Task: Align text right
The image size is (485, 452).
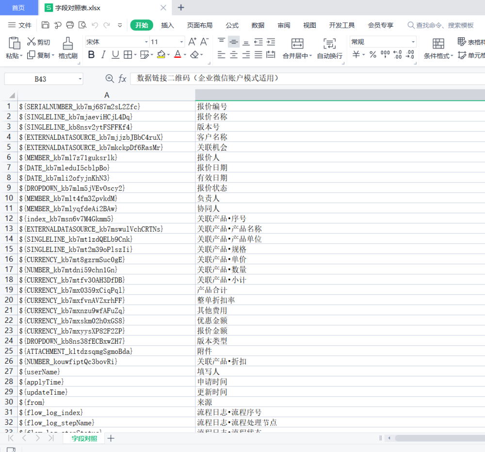Action: [246, 55]
